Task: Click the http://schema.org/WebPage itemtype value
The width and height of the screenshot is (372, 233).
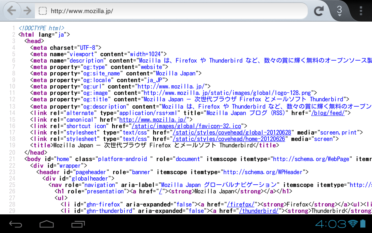Action: click(x=311, y=159)
